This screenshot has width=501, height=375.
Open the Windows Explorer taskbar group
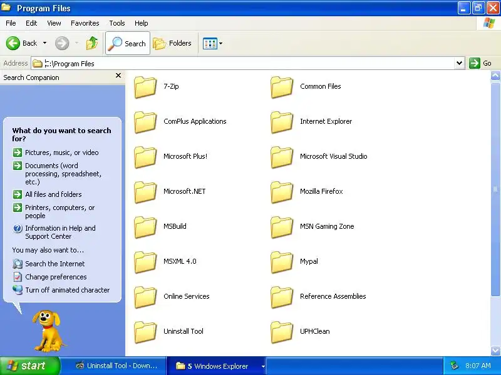point(215,366)
